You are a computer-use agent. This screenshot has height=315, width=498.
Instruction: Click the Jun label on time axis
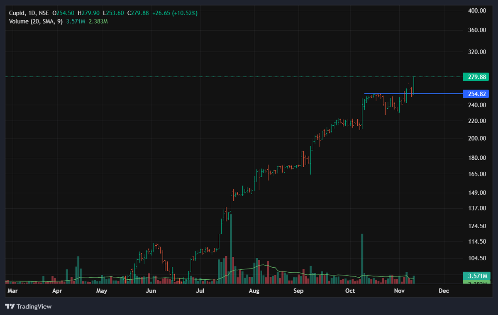(151, 291)
